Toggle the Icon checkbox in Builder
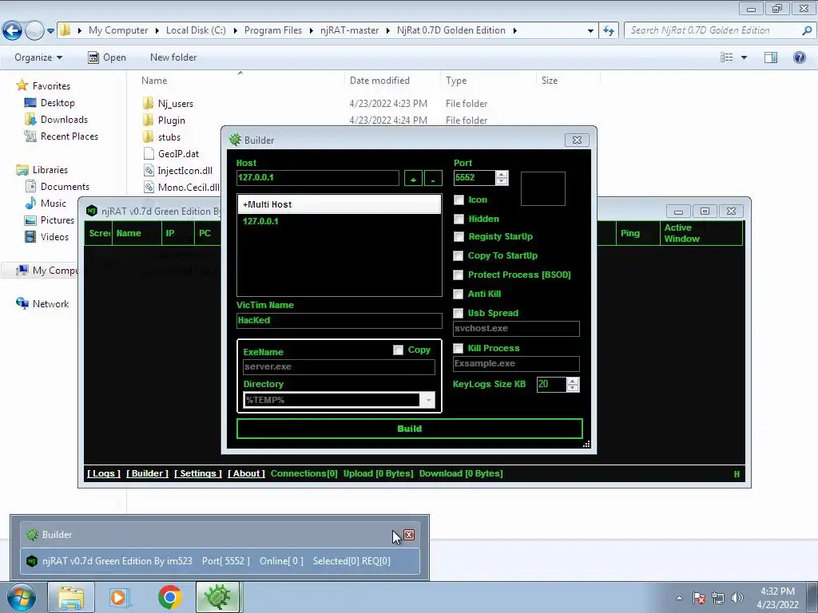This screenshot has width=818, height=613. [x=459, y=200]
